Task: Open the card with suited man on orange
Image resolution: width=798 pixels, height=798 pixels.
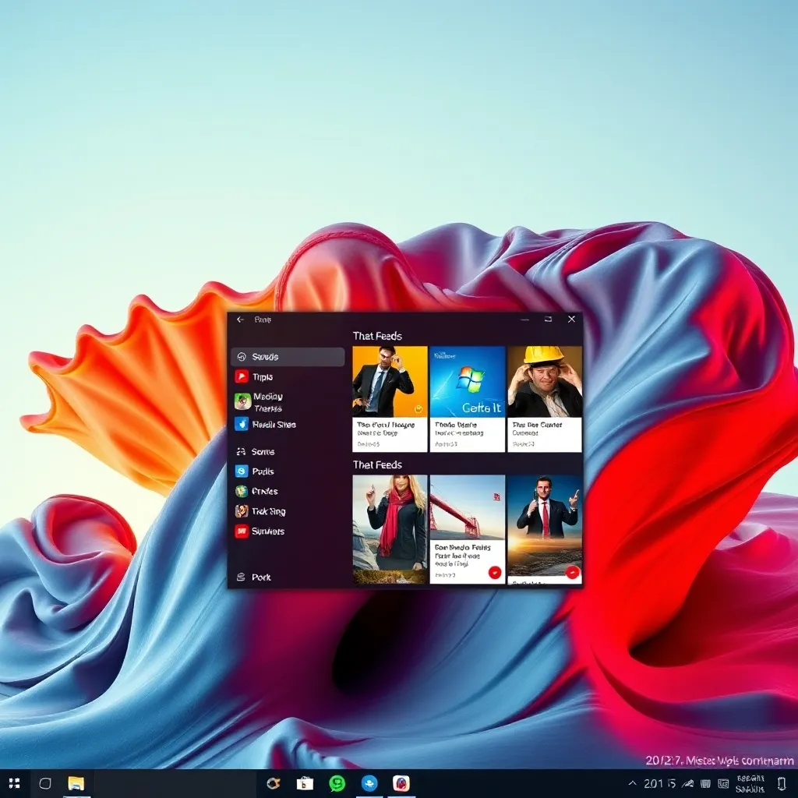Action: [x=390, y=399]
